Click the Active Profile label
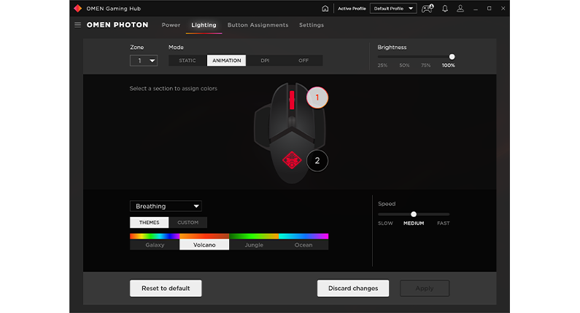 tap(352, 9)
